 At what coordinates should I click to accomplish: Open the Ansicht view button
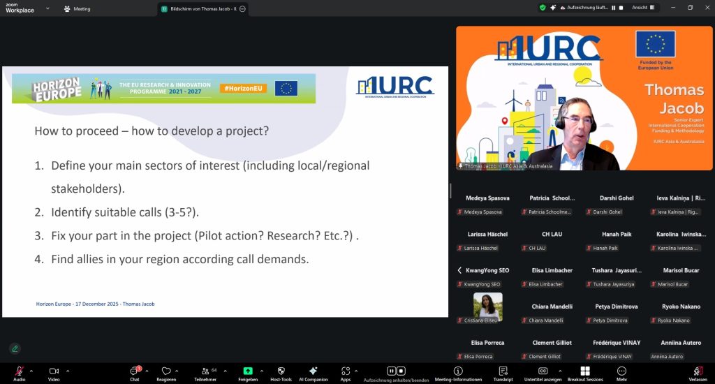pos(643,8)
